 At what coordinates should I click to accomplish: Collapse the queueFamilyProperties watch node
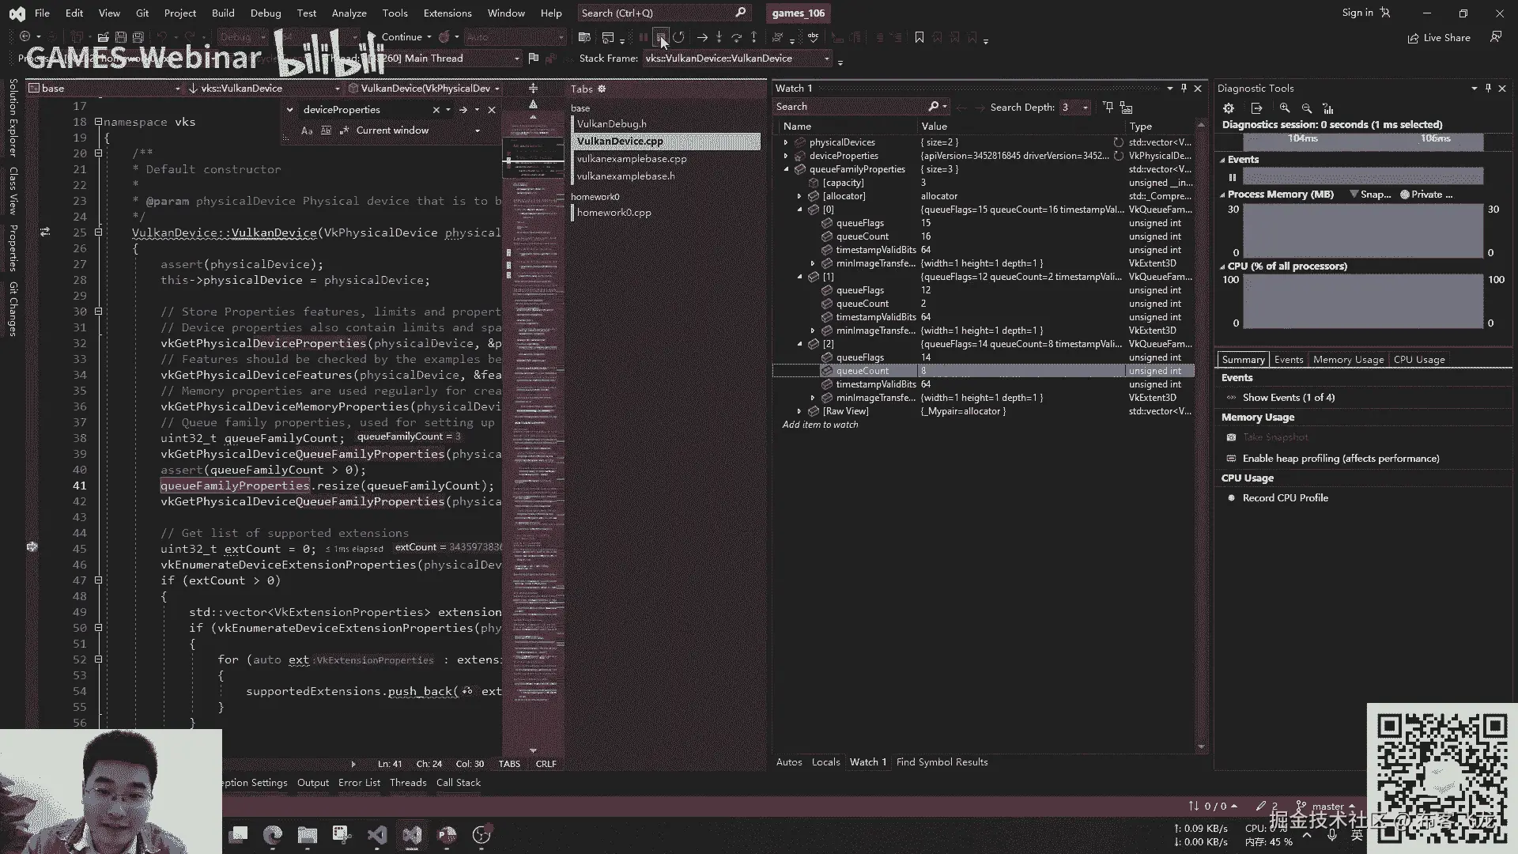[786, 169]
